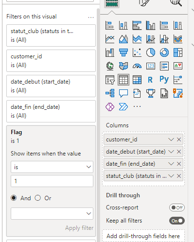Open date_fin (end_date) column field menu
194x242 pixels.
point(171,164)
